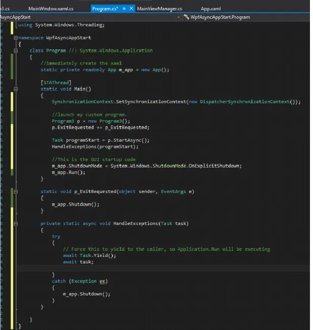Click the word DispatcherSynchronizationContext in code
Screen dimensions: 313x330
click(245, 102)
